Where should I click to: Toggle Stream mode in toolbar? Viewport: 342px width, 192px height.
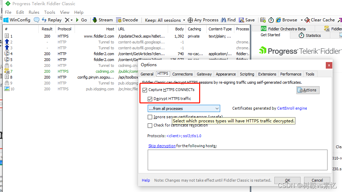102,20
